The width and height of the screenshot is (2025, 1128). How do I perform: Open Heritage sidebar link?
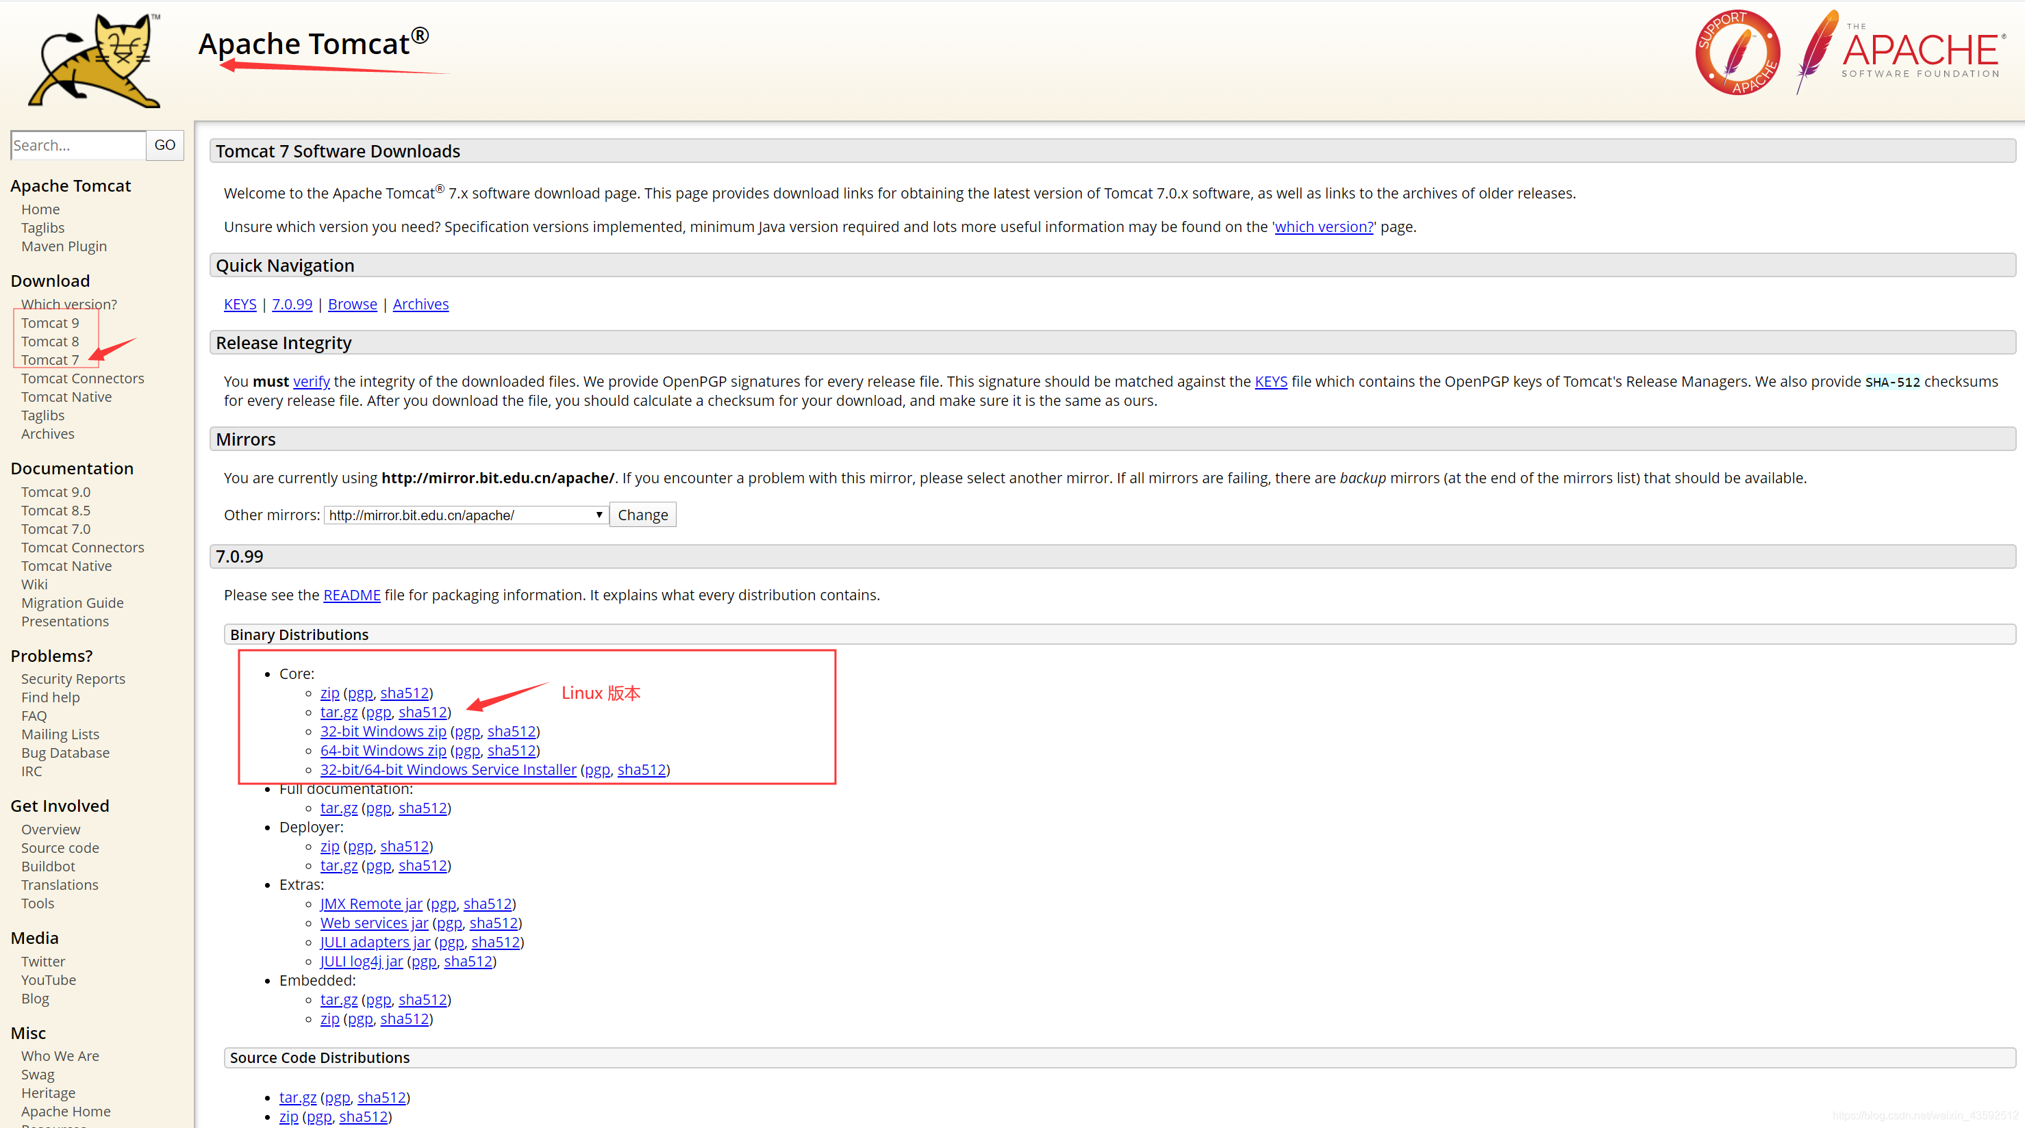tap(48, 1092)
